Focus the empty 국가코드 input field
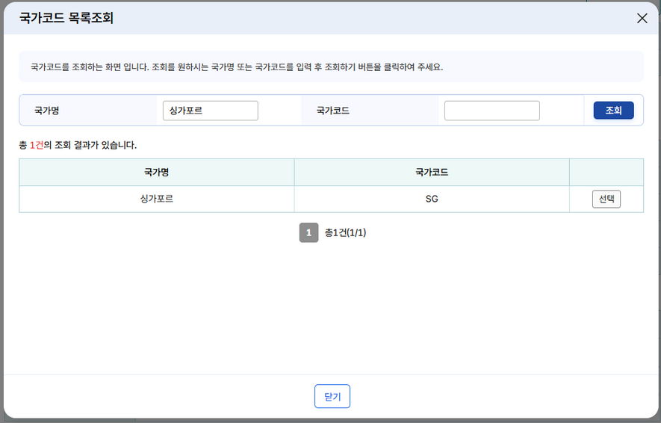 492,111
